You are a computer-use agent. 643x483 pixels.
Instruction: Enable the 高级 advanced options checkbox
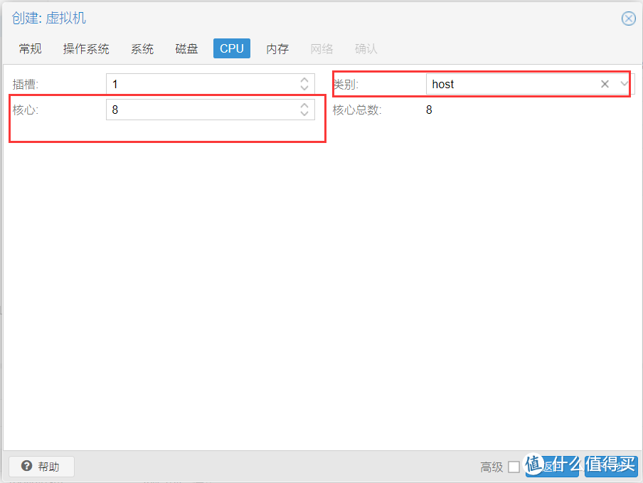point(515,467)
